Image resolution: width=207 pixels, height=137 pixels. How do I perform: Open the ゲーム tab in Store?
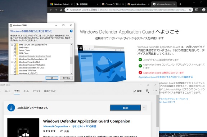(x=26, y=91)
